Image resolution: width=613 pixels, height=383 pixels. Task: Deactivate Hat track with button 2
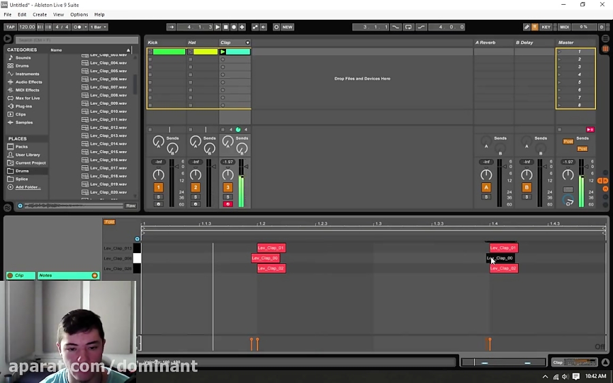tap(195, 187)
